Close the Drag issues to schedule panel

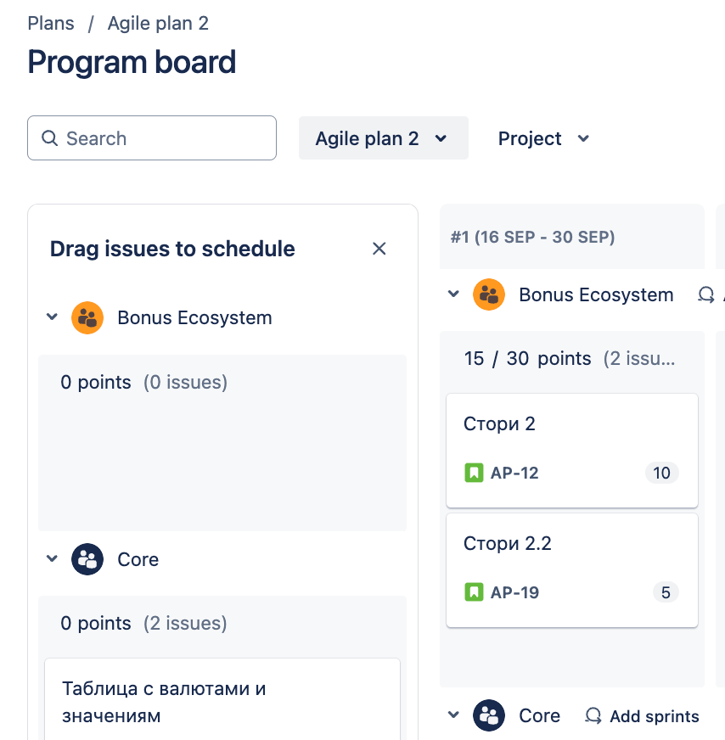click(x=379, y=249)
